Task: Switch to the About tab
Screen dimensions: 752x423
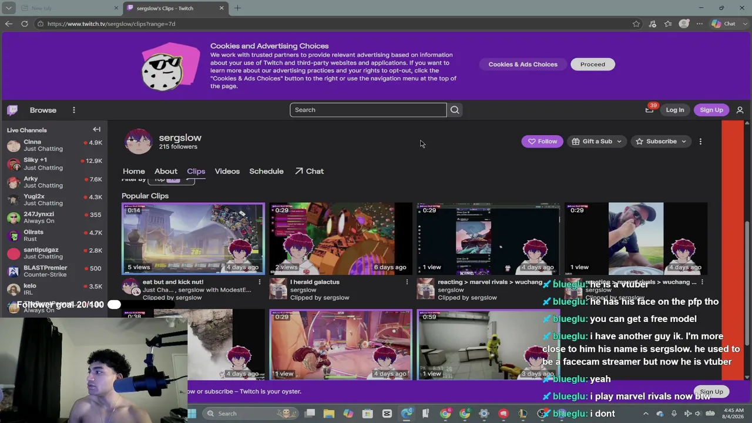Action: [x=166, y=172]
